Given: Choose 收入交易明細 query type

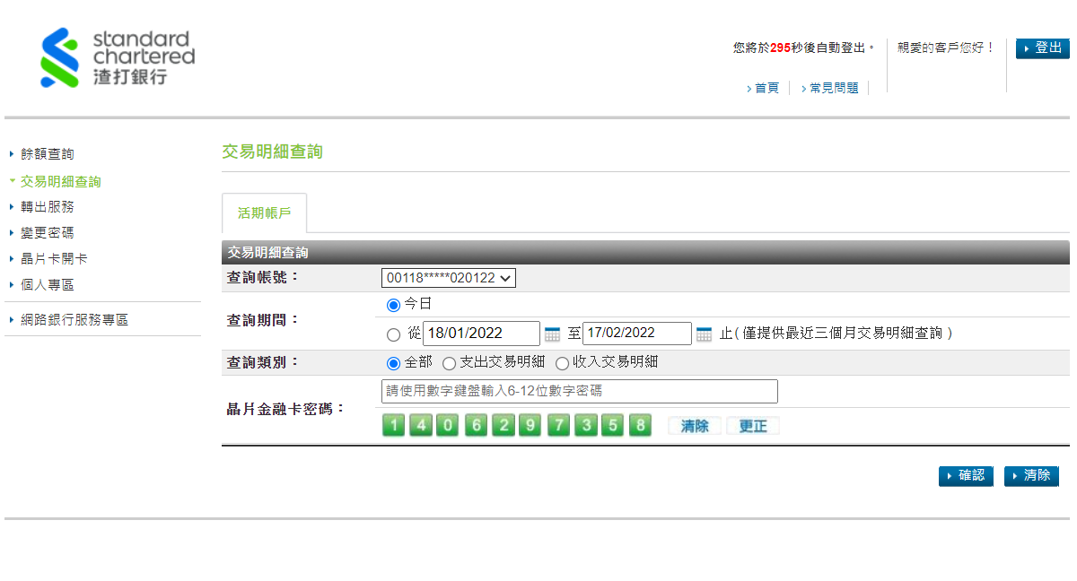Looking at the screenshot, I should pyautogui.click(x=562, y=363).
